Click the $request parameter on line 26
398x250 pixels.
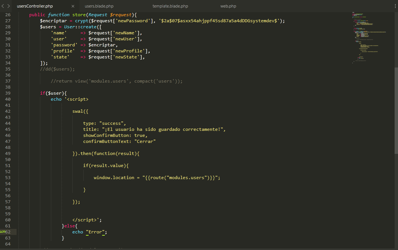pos(121,15)
